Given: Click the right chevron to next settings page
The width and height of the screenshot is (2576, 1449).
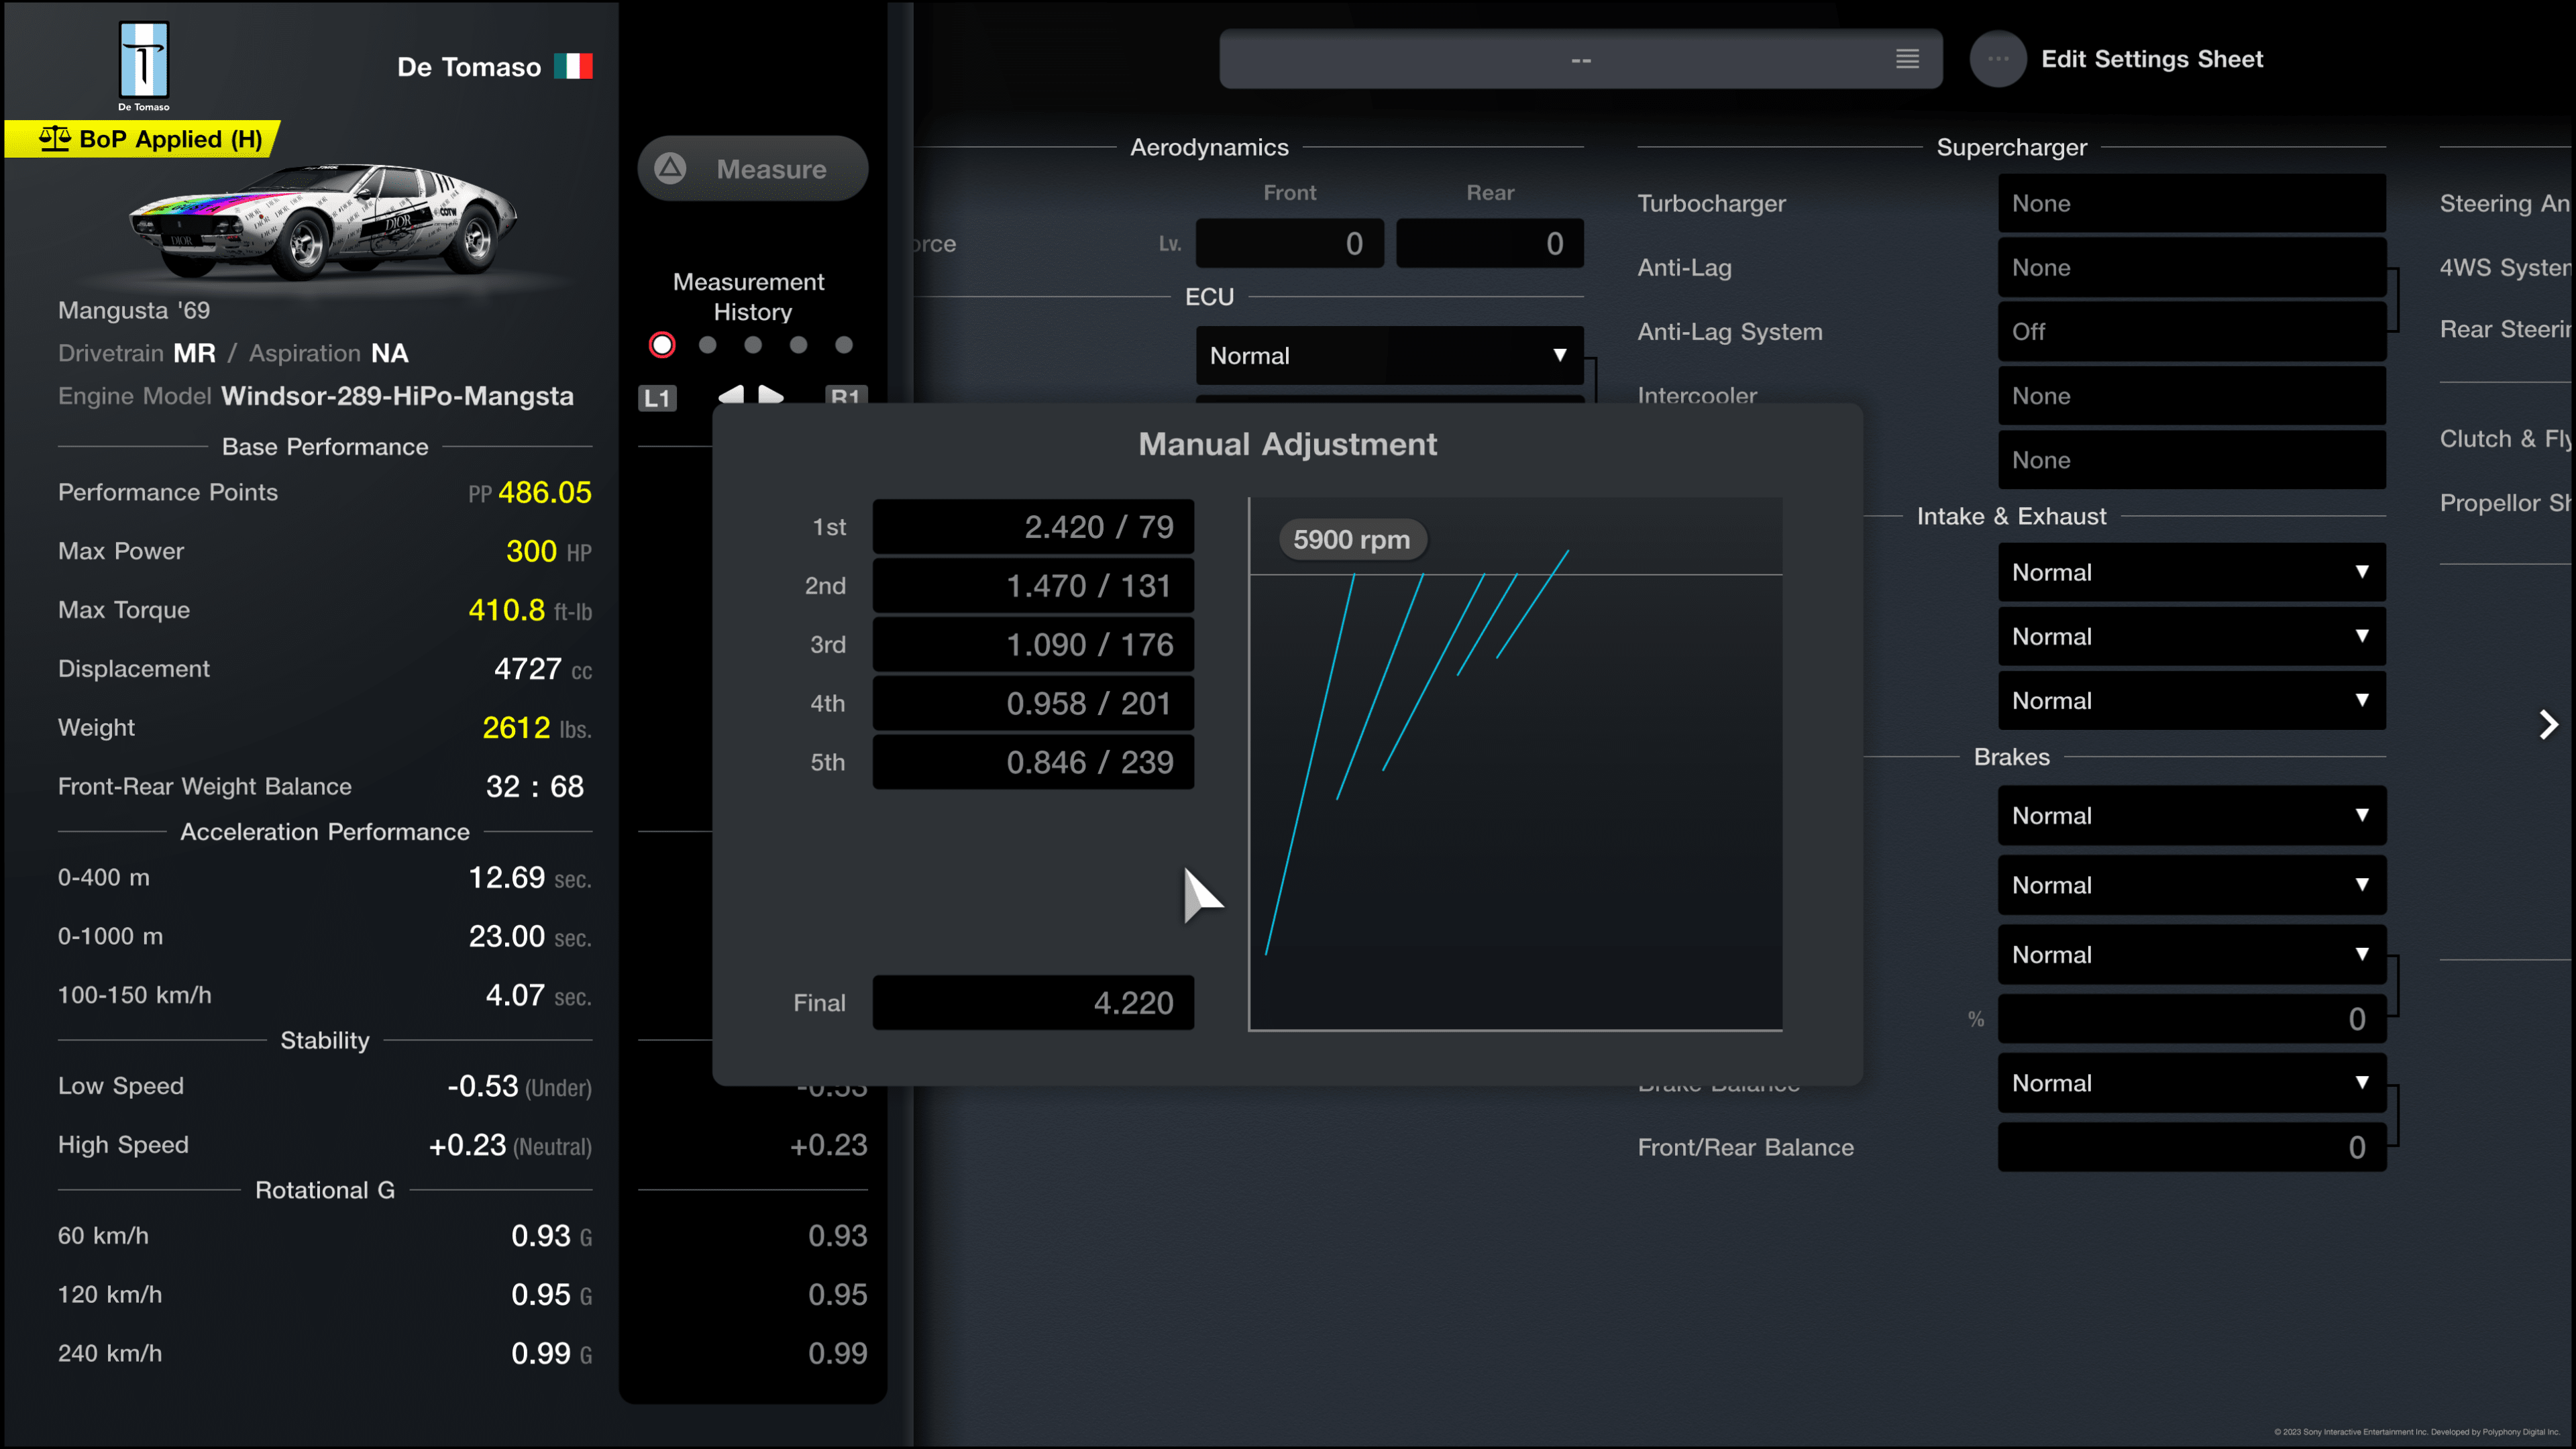Looking at the screenshot, I should click(2549, 724).
